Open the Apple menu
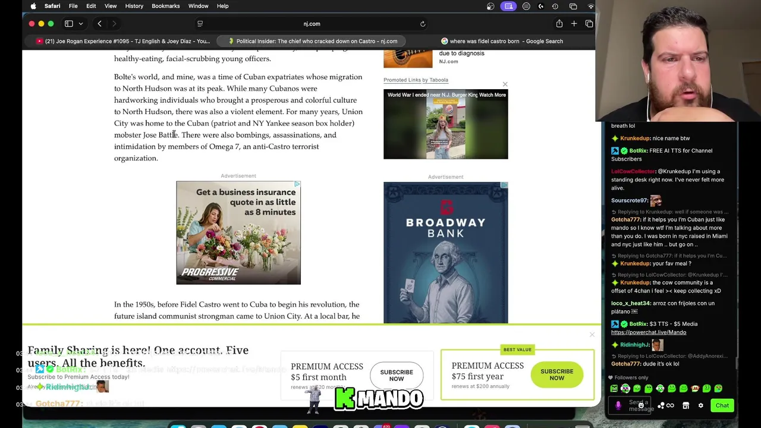 (x=33, y=6)
